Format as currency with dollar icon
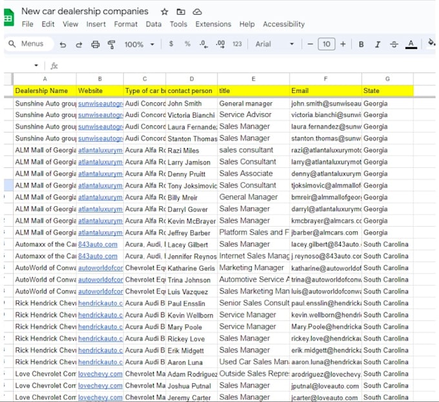Viewport: 439px width, 402px height. [171, 44]
